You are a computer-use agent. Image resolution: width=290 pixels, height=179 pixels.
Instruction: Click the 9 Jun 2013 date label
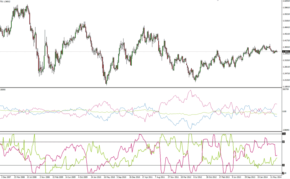236,177
